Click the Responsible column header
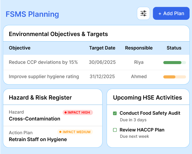This screenshot has width=192, height=154. click(139, 48)
